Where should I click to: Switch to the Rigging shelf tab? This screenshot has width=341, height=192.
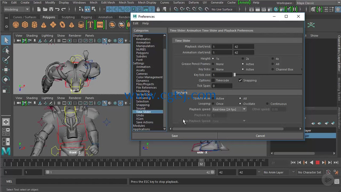coord(87,17)
